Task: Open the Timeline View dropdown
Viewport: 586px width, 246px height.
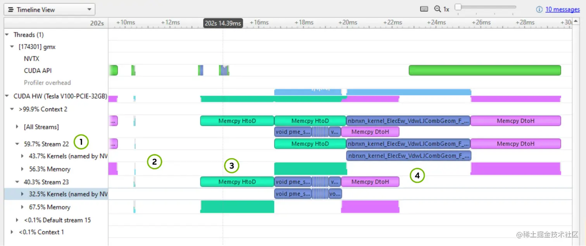Action: (90, 9)
